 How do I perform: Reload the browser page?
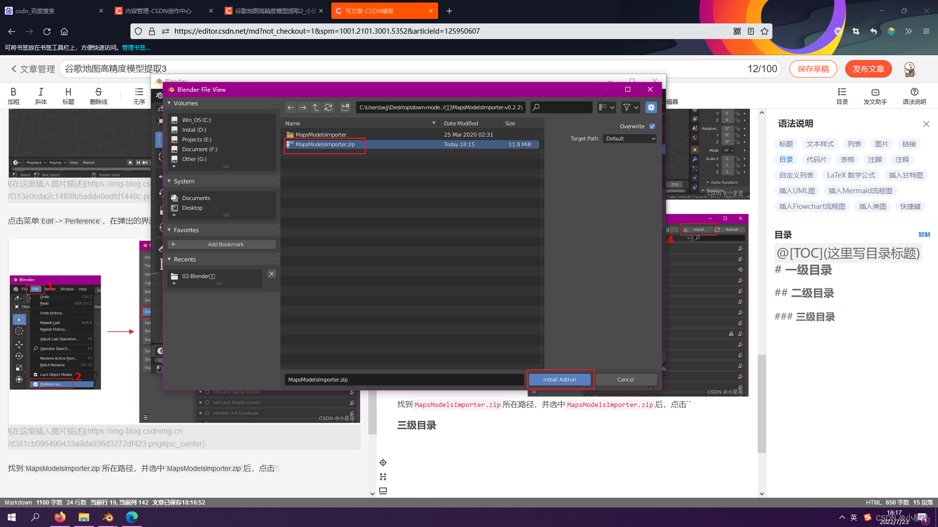pyautogui.click(x=47, y=31)
